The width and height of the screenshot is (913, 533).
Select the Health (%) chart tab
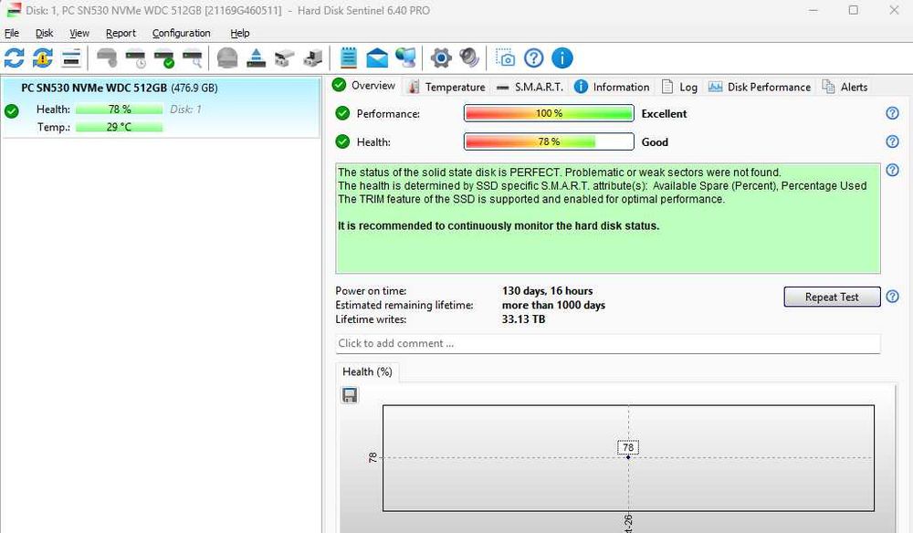coord(367,371)
